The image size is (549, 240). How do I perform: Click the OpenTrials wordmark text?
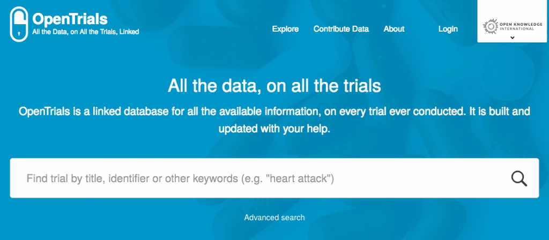(70, 19)
